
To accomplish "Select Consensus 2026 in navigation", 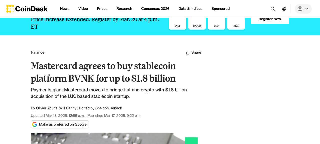I will (x=155, y=9).
